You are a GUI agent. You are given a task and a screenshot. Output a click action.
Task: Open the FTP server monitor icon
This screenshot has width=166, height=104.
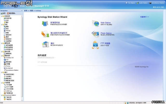pos(95,44)
